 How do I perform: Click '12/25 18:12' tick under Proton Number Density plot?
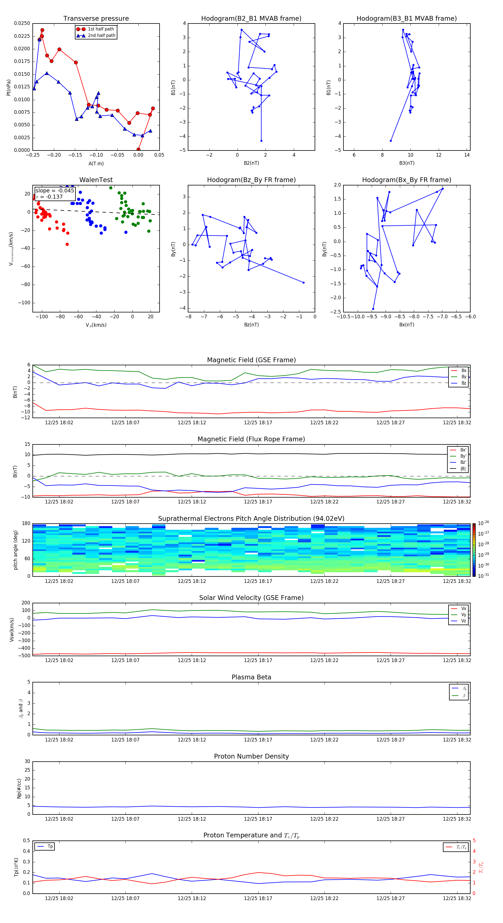192,819
